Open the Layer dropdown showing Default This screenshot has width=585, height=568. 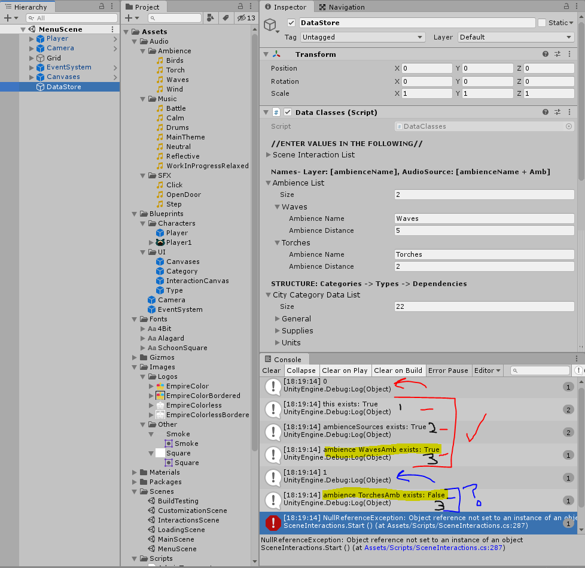click(x=516, y=37)
